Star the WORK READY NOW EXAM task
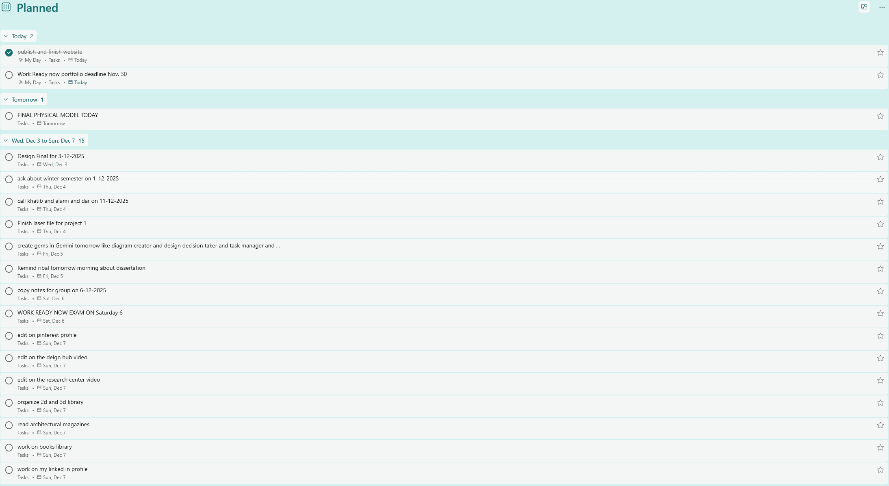This screenshot has height=486, width=889. (880, 313)
